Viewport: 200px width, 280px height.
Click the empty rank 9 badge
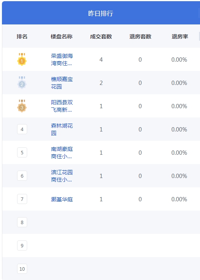[x=22, y=245]
